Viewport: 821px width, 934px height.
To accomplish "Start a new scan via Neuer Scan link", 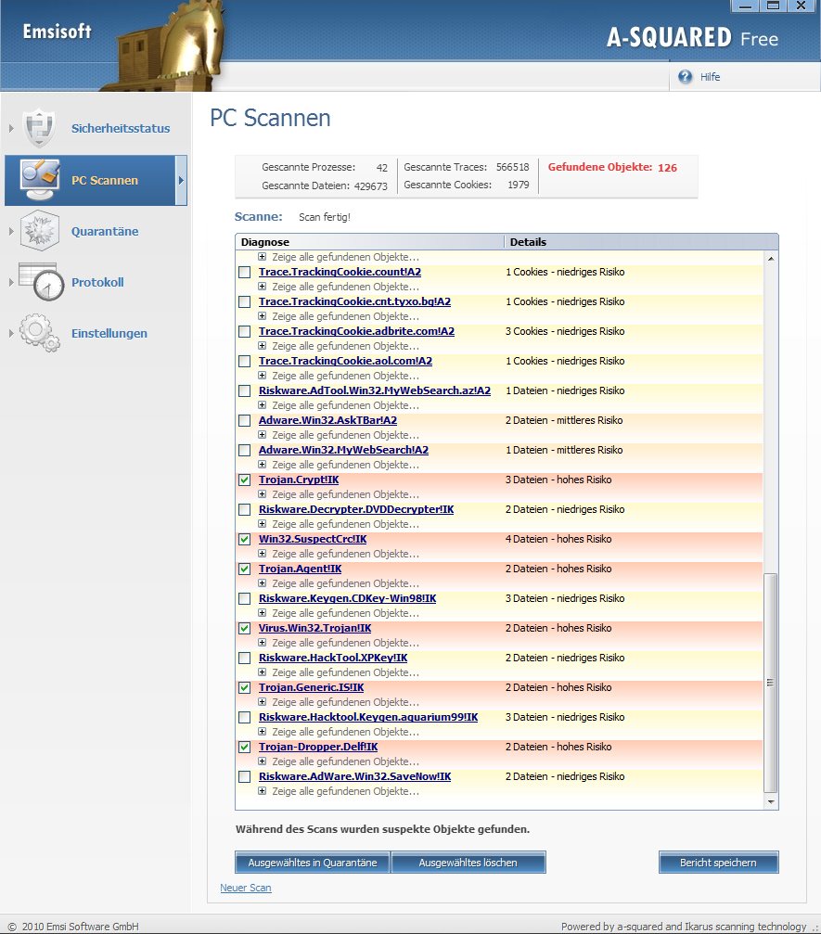I will point(246,889).
